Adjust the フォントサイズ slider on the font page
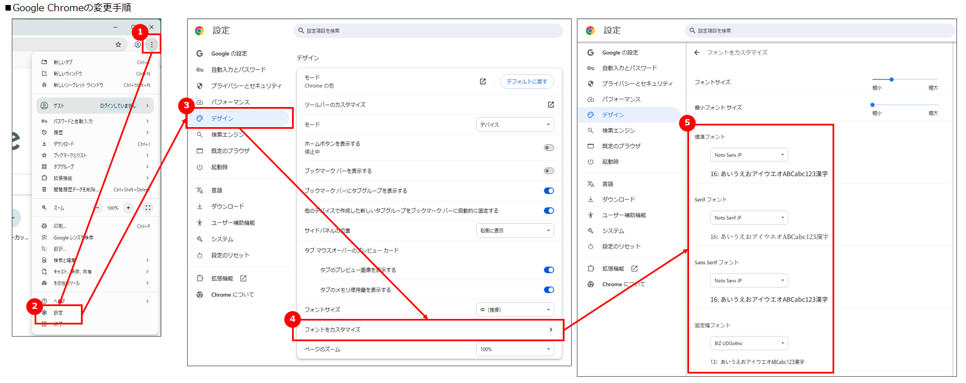966x383 pixels. [x=905, y=80]
